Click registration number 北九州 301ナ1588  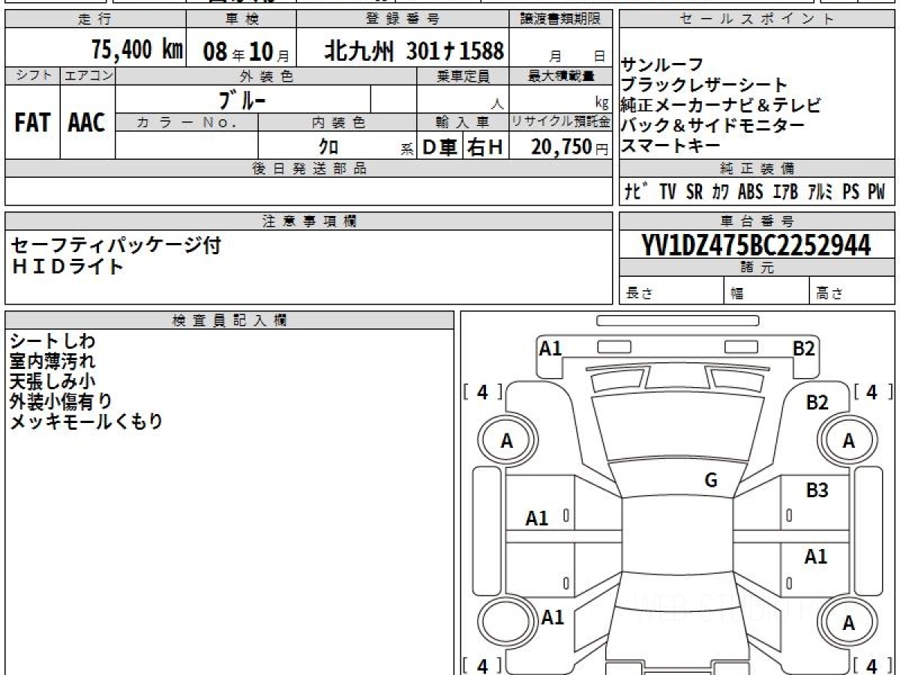(x=414, y=50)
